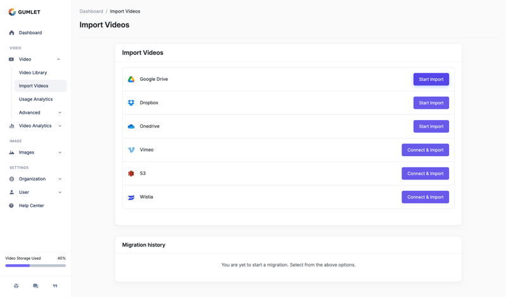Image resolution: width=506 pixels, height=297 pixels.
Task: Click the Video Analytics bar chart icon
Action: tap(11, 126)
